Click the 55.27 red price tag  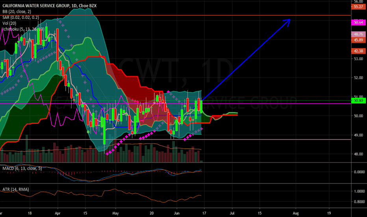coord(358,7)
